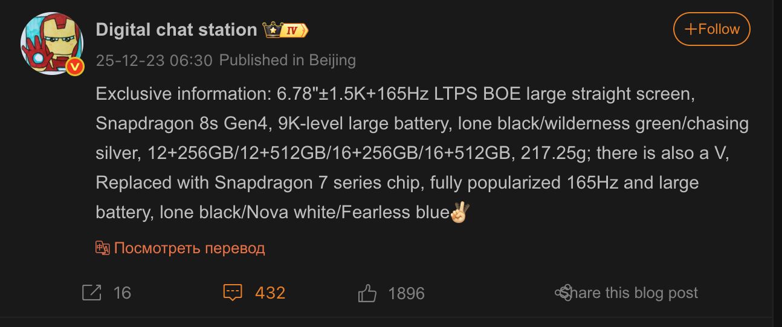The image size is (782, 327).
Task: Open the Digital chat station profile name
Action: [x=176, y=30]
